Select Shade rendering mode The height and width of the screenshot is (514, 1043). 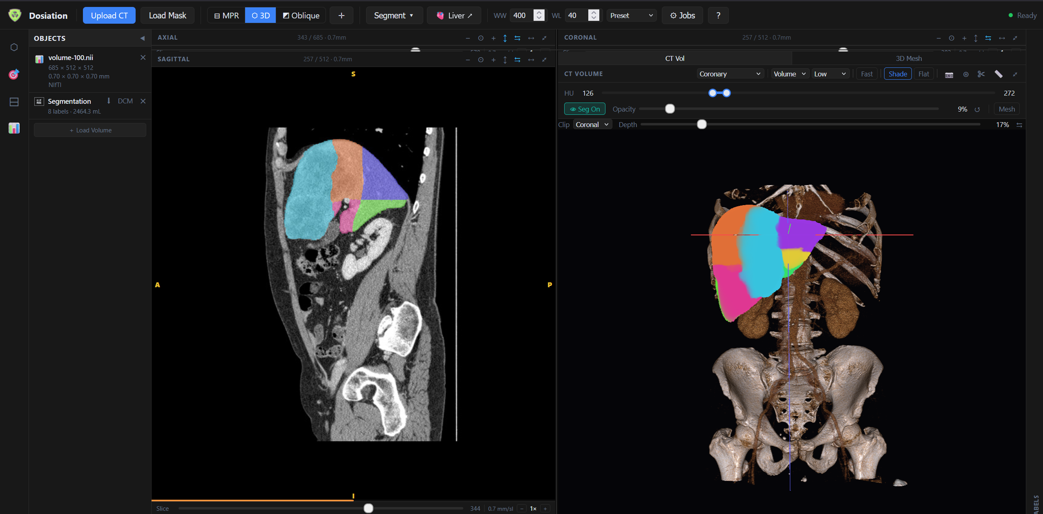coord(898,74)
